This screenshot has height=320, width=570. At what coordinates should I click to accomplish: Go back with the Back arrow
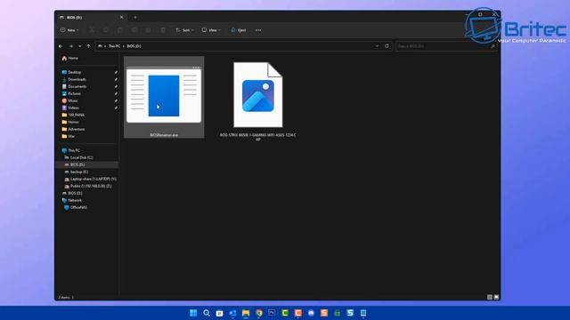coord(61,46)
